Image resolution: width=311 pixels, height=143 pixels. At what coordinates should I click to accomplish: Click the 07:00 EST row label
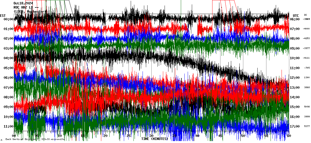7,87
